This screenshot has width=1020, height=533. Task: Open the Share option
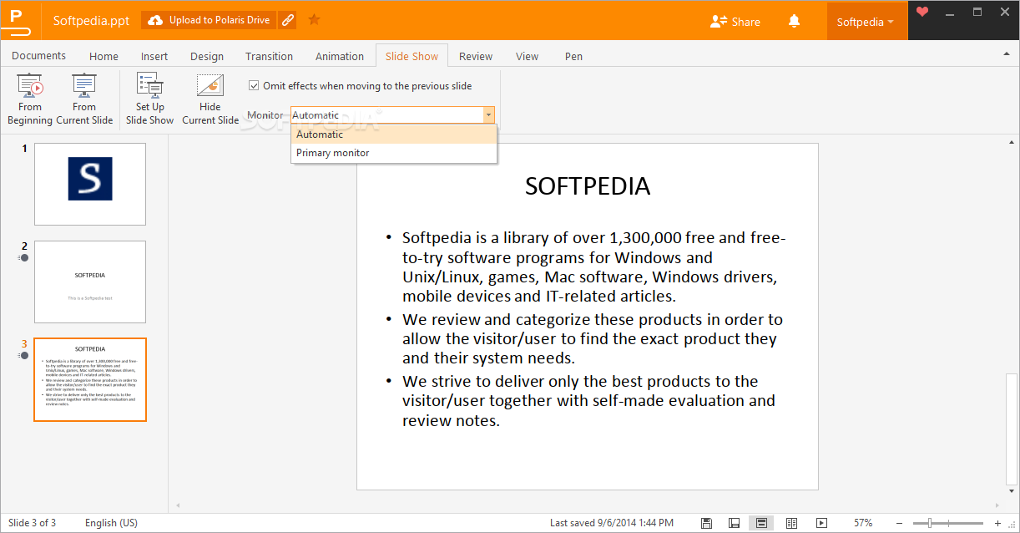(x=735, y=22)
